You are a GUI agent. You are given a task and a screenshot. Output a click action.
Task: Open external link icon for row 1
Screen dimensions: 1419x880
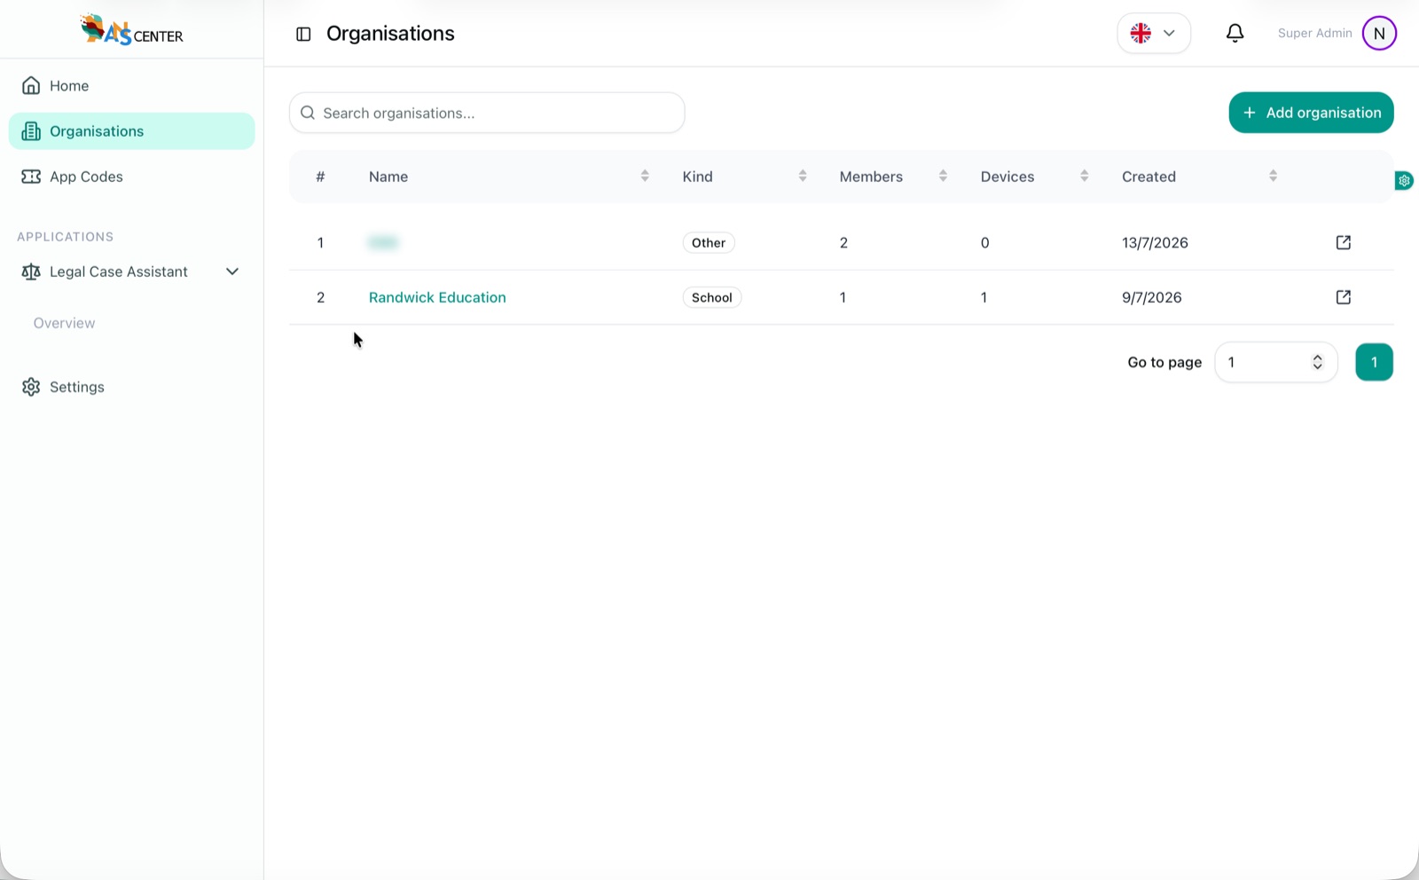coord(1343,242)
